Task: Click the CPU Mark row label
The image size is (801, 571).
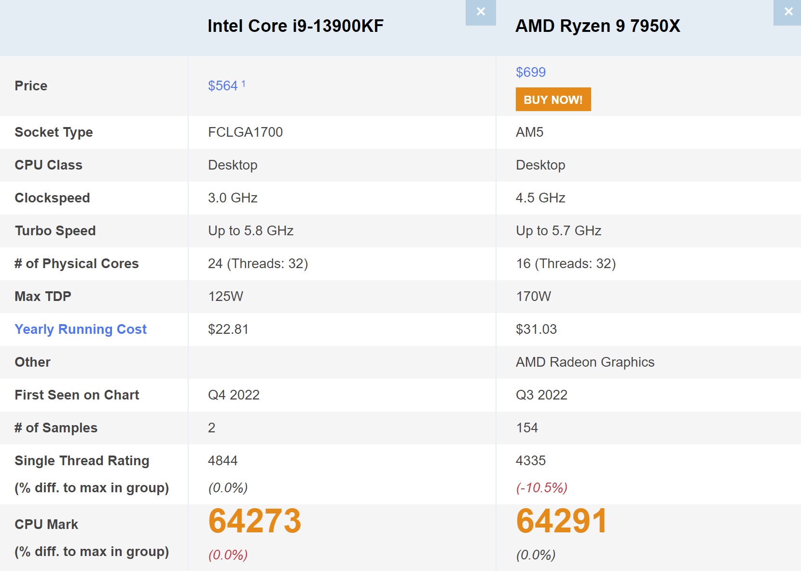Action: pyautogui.click(x=46, y=525)
